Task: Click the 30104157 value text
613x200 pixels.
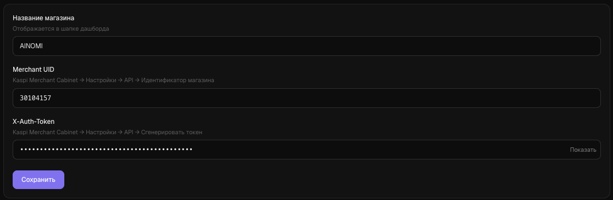Action: click(x=36, y=98)
